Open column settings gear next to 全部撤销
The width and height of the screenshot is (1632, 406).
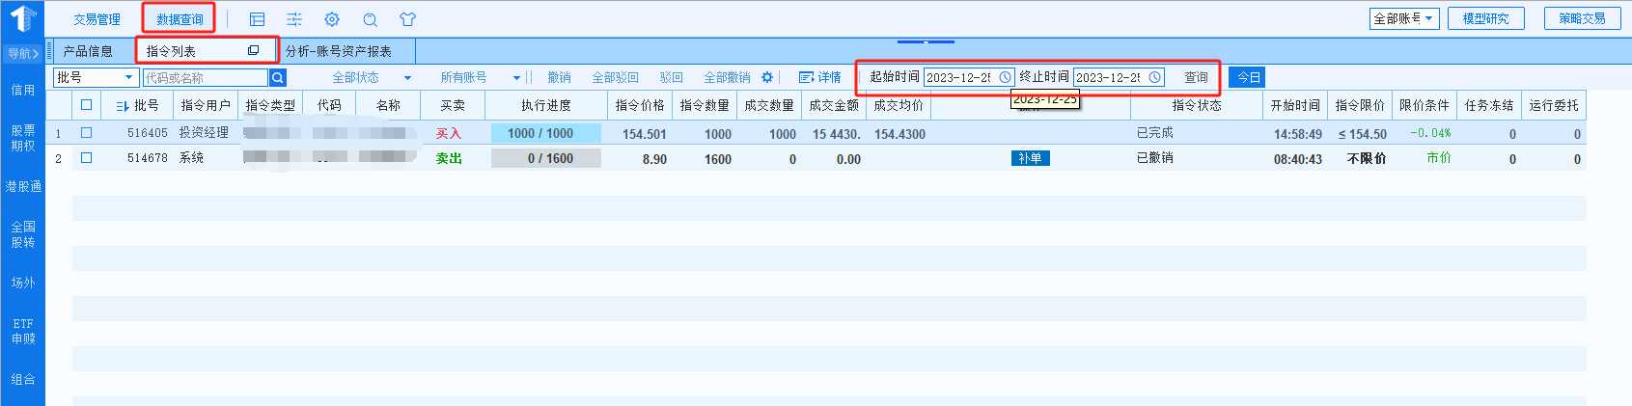767,77
